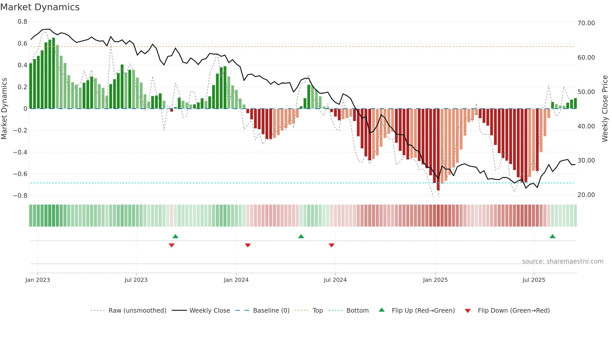
Task: Select the red flip-down marker just after Jan 2024
Action: pos(248,245)
